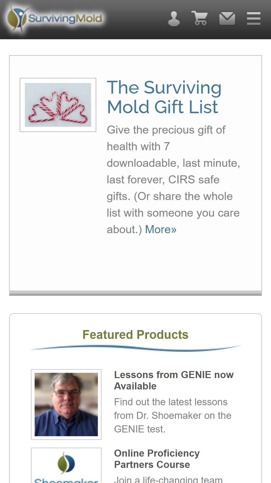Click the gray carousel progress bar
The width and height of the screenshot is (271, 483).
[x=135, y=293]
